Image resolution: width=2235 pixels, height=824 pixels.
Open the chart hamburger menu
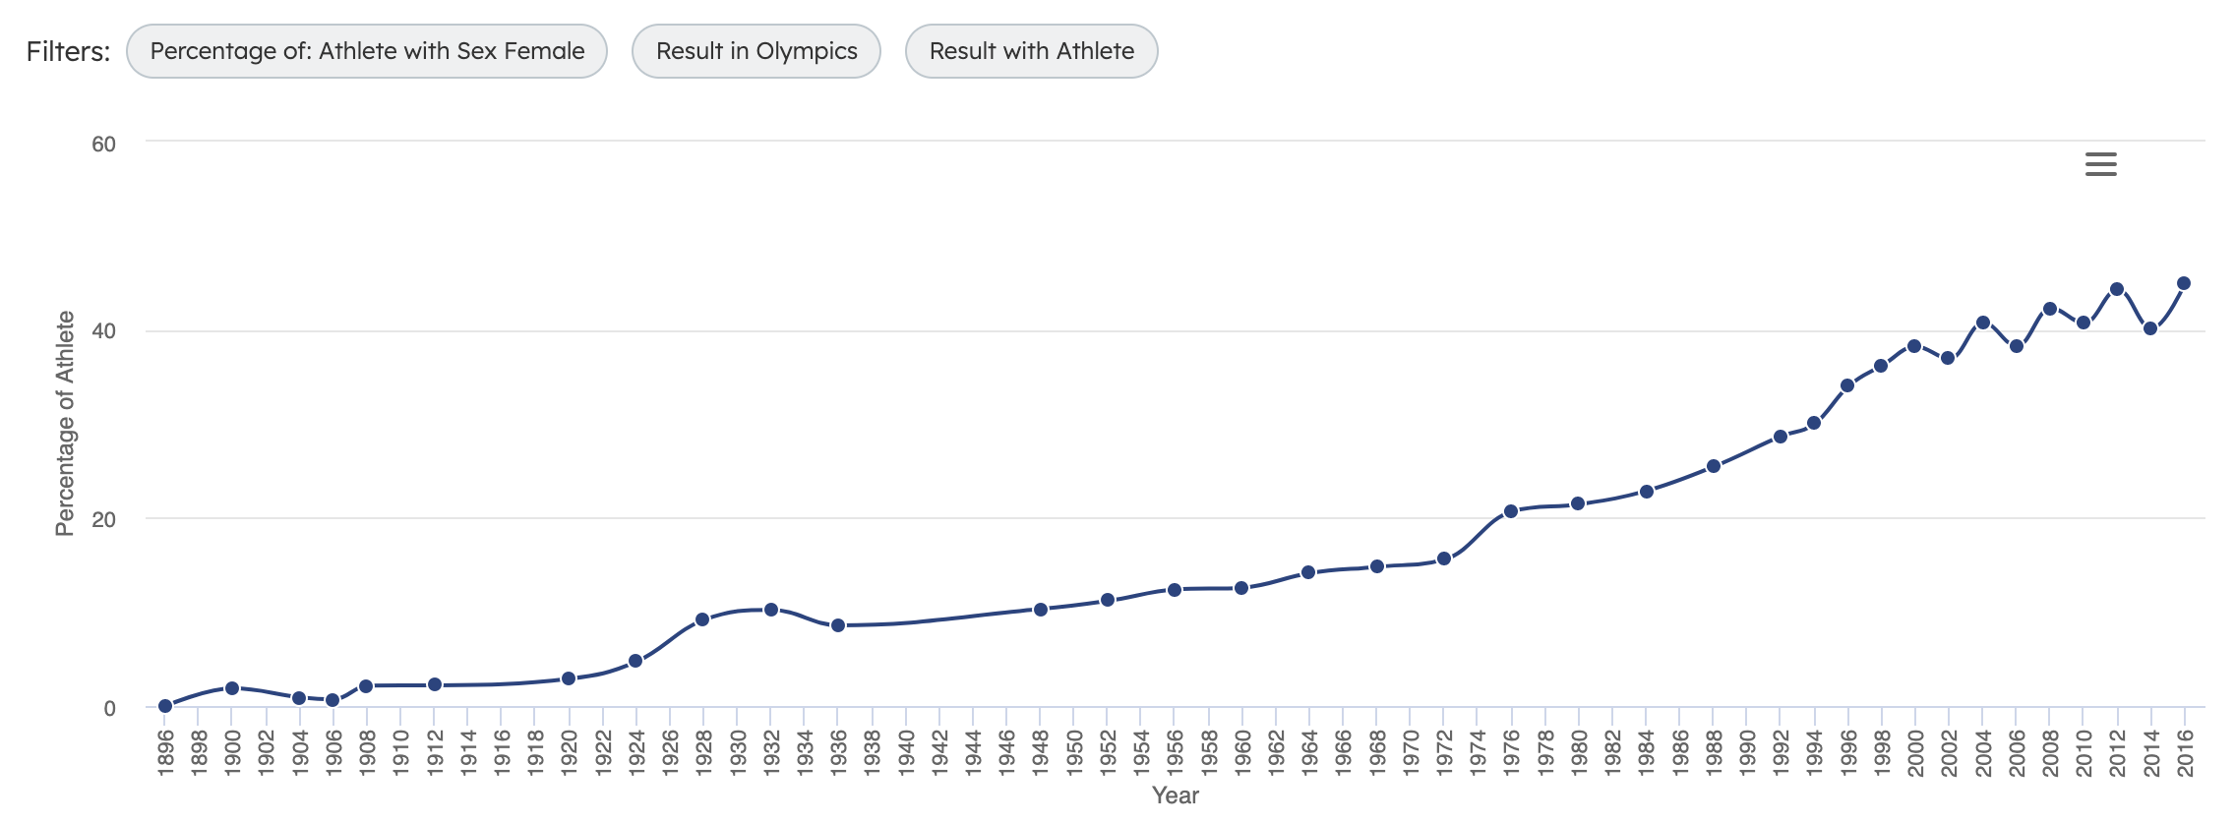tap(2101, 163)
